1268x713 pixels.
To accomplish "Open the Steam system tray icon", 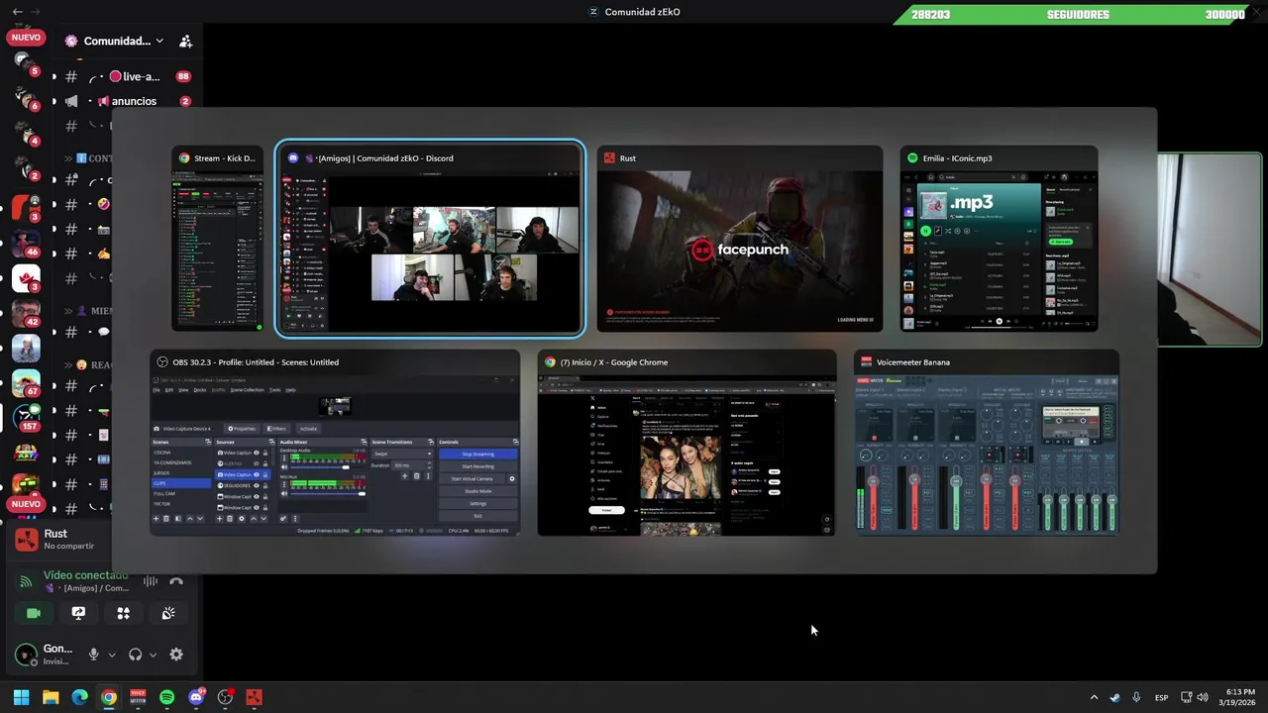I will pos(1114,697).
